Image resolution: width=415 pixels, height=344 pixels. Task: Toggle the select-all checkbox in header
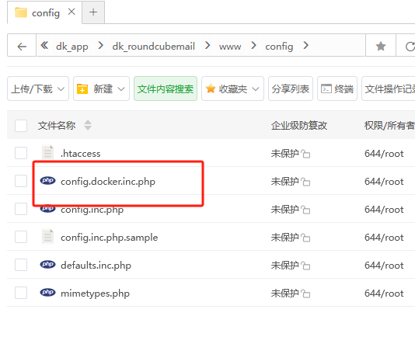tap(21, 126)
